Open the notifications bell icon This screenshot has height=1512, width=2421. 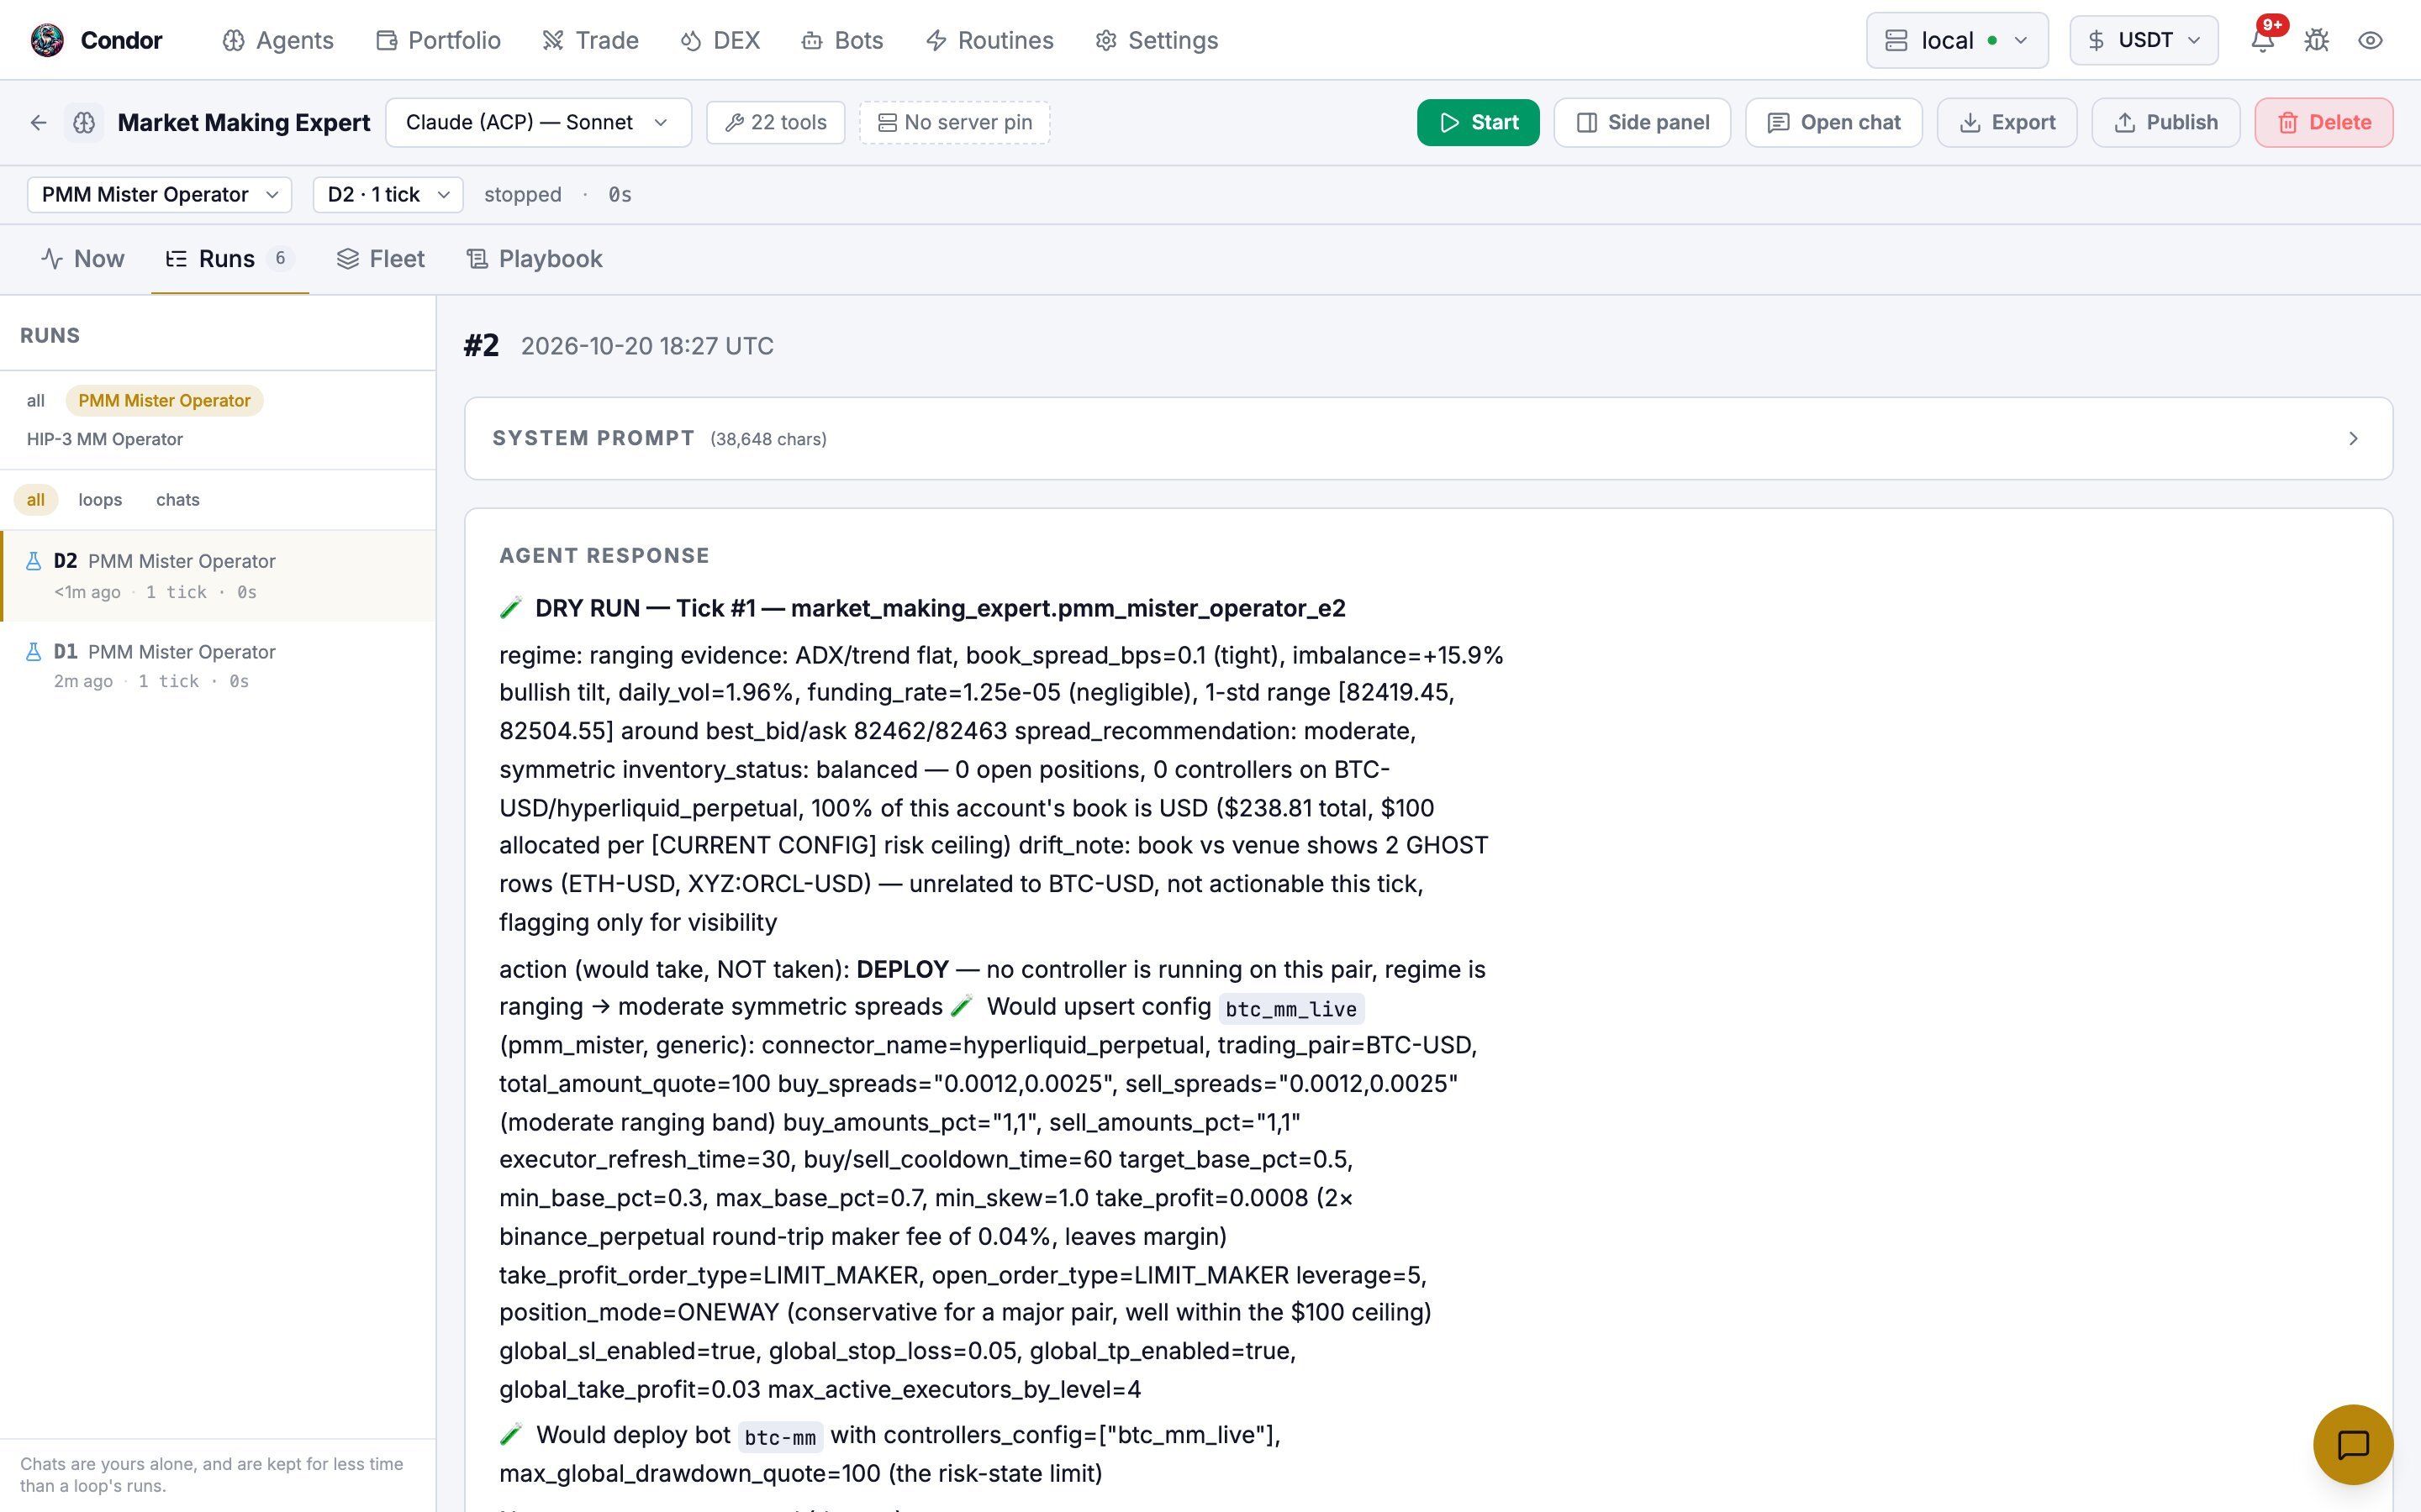coord(2263,40)
